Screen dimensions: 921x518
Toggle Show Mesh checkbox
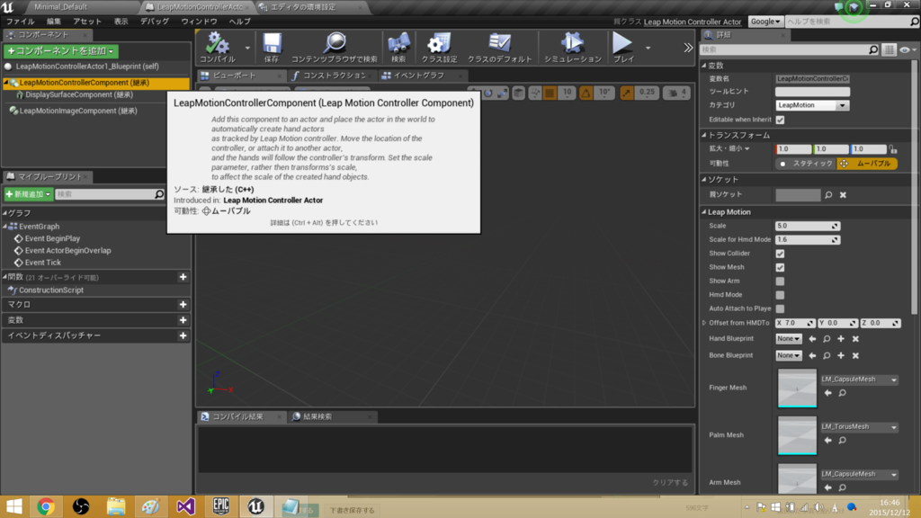[780, 267]
